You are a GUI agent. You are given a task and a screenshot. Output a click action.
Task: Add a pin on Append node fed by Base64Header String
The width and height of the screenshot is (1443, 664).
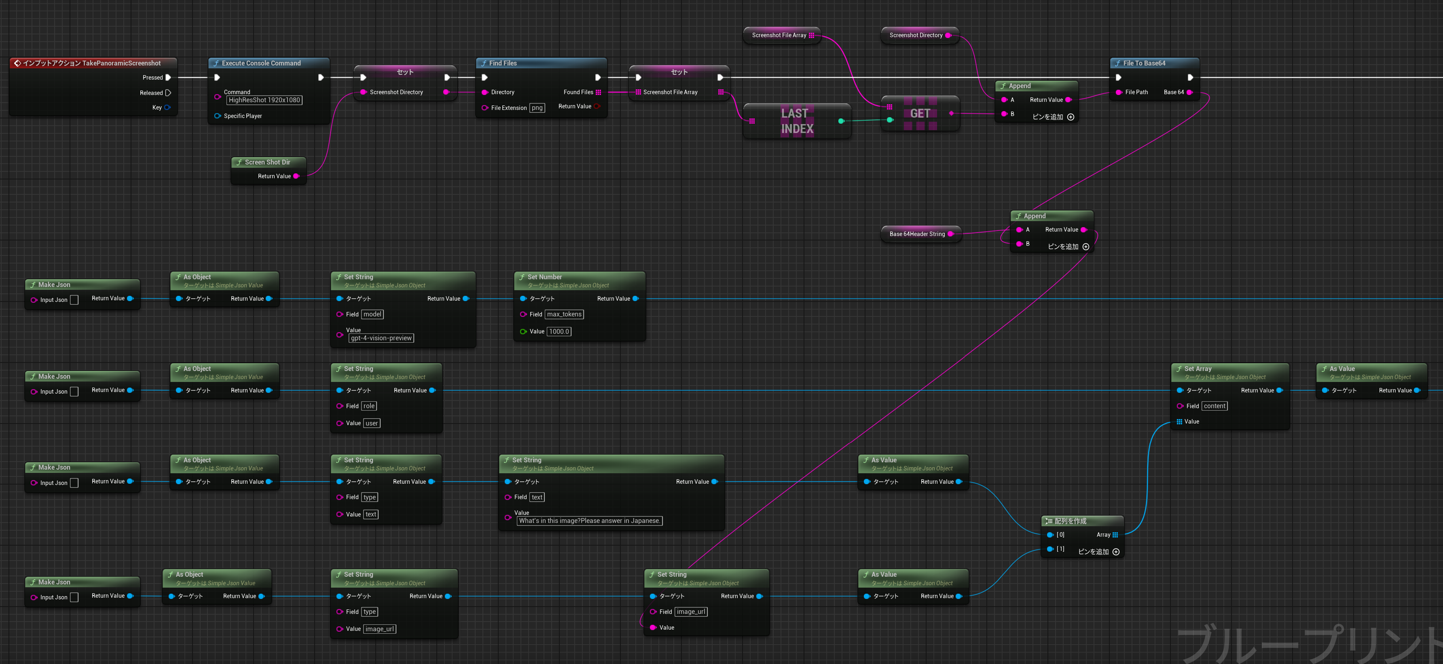1085,247
